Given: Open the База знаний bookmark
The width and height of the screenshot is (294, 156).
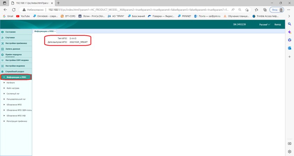Looking at the screenshot, I should point(136,16).
